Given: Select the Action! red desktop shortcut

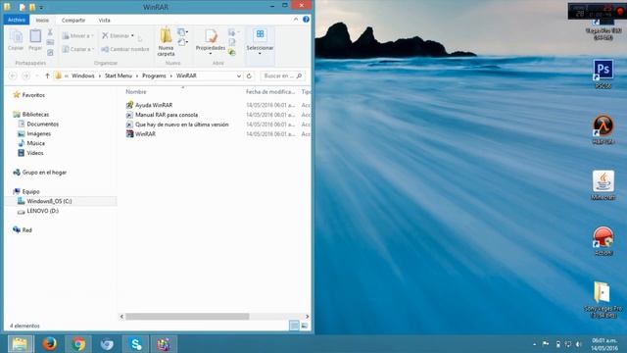Looking at the screenshot, I should click(603, 241).
